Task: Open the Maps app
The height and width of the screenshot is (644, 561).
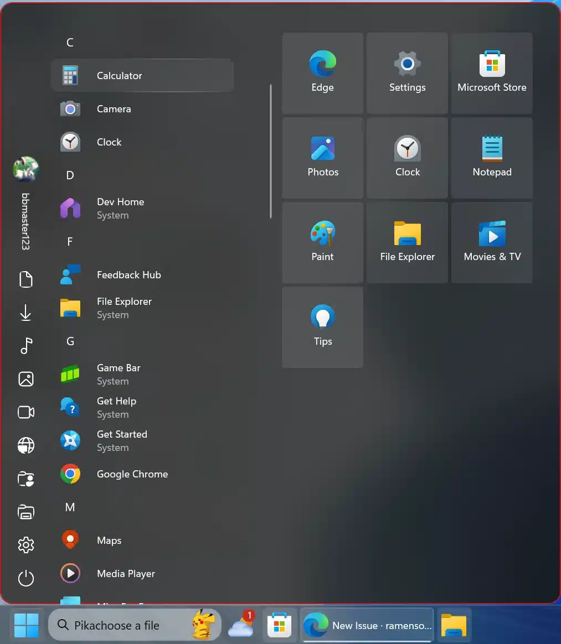Action: pyautogui.click(x=142, y=541)
